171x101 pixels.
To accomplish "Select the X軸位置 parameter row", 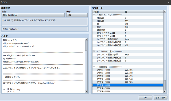I will point(128,18).
